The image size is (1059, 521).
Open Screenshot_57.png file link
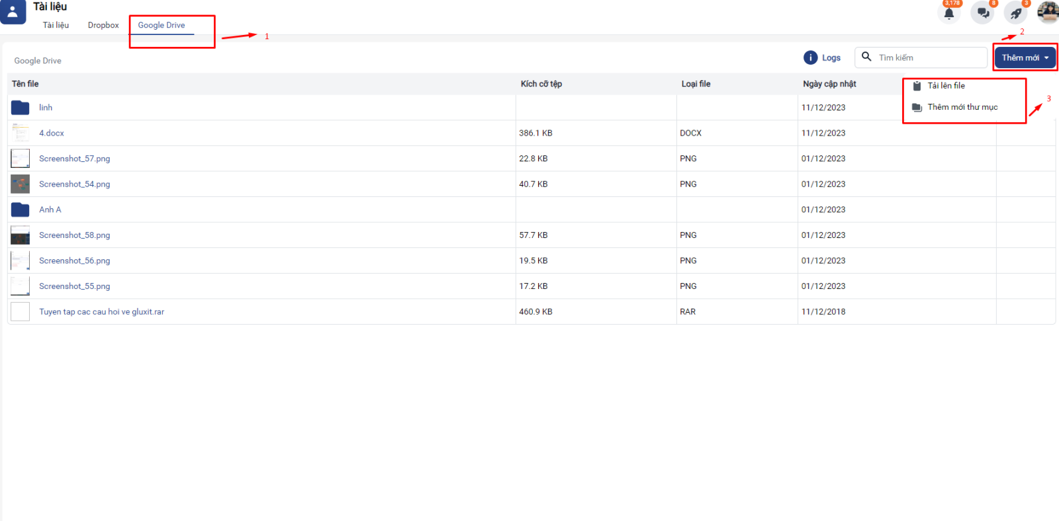click(74, 159)
